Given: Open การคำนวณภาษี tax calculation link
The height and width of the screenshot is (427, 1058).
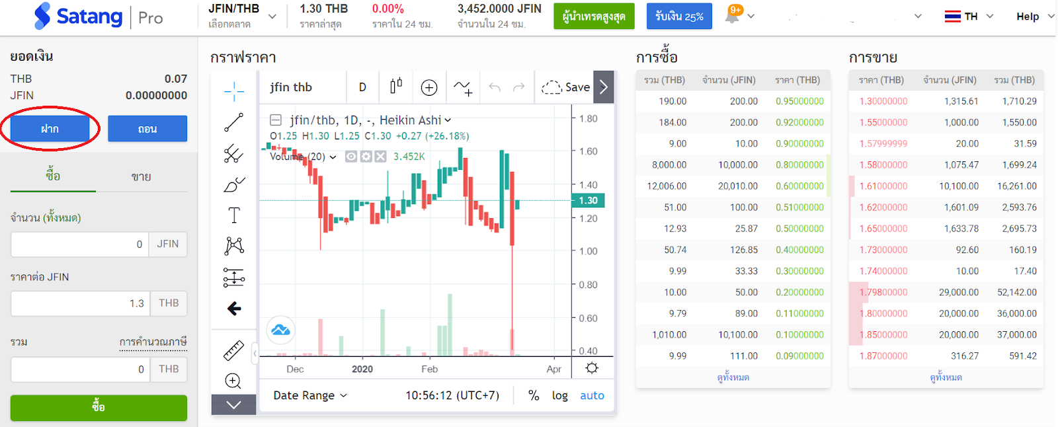Looking at the screenshot, I should tap(153, 342).
